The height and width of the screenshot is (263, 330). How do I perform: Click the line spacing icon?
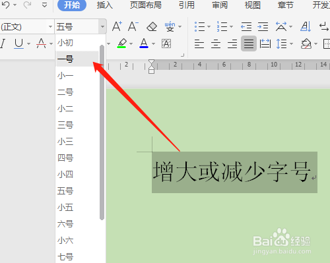pyautogui.click(x=281, y=44)
